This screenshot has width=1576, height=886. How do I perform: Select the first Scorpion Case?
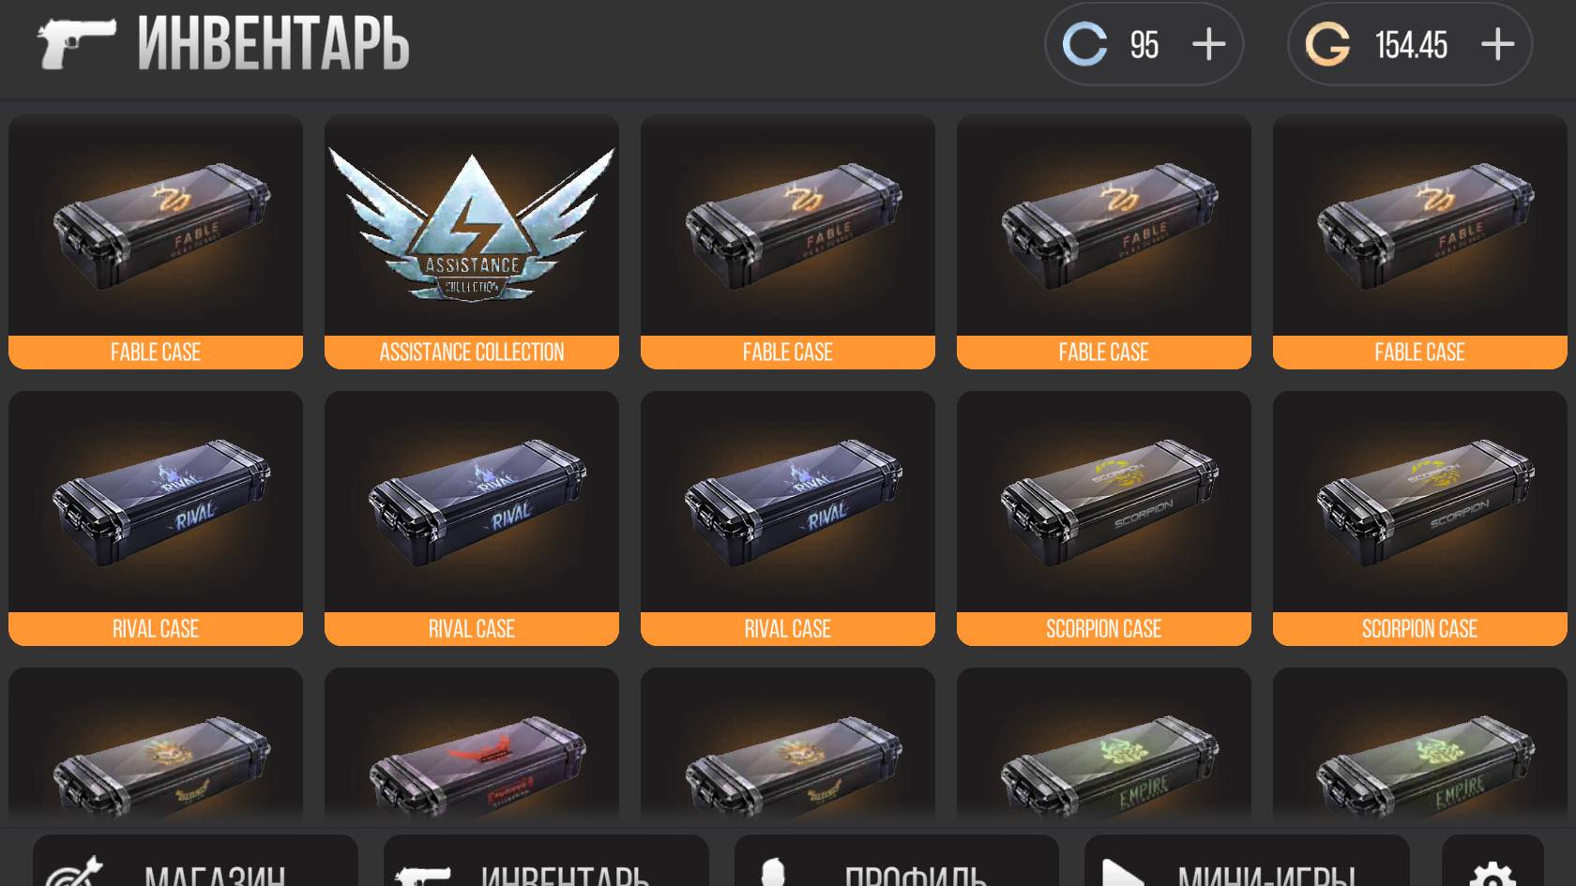tap(1104, 518)
